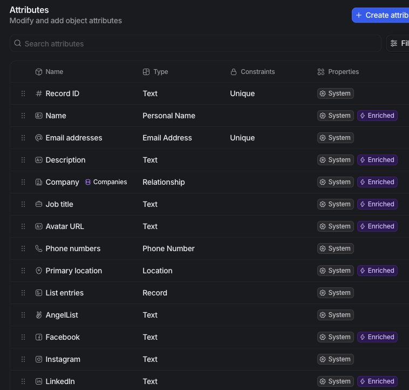Click the magnifier icon in the search box
Viewport: 409px width, 390px height.
(17, 43)
